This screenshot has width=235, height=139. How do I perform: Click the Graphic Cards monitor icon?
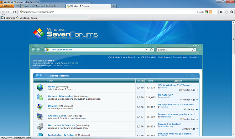40,117
